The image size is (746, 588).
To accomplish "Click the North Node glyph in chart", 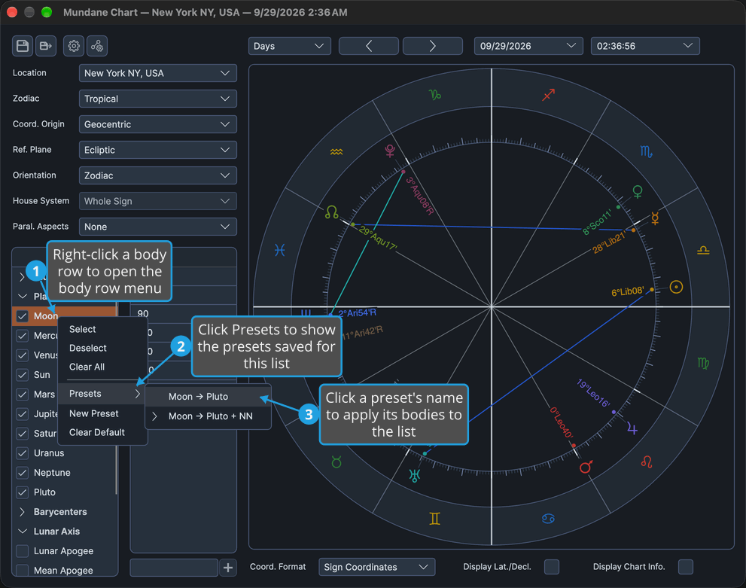I will click(332, 212).
